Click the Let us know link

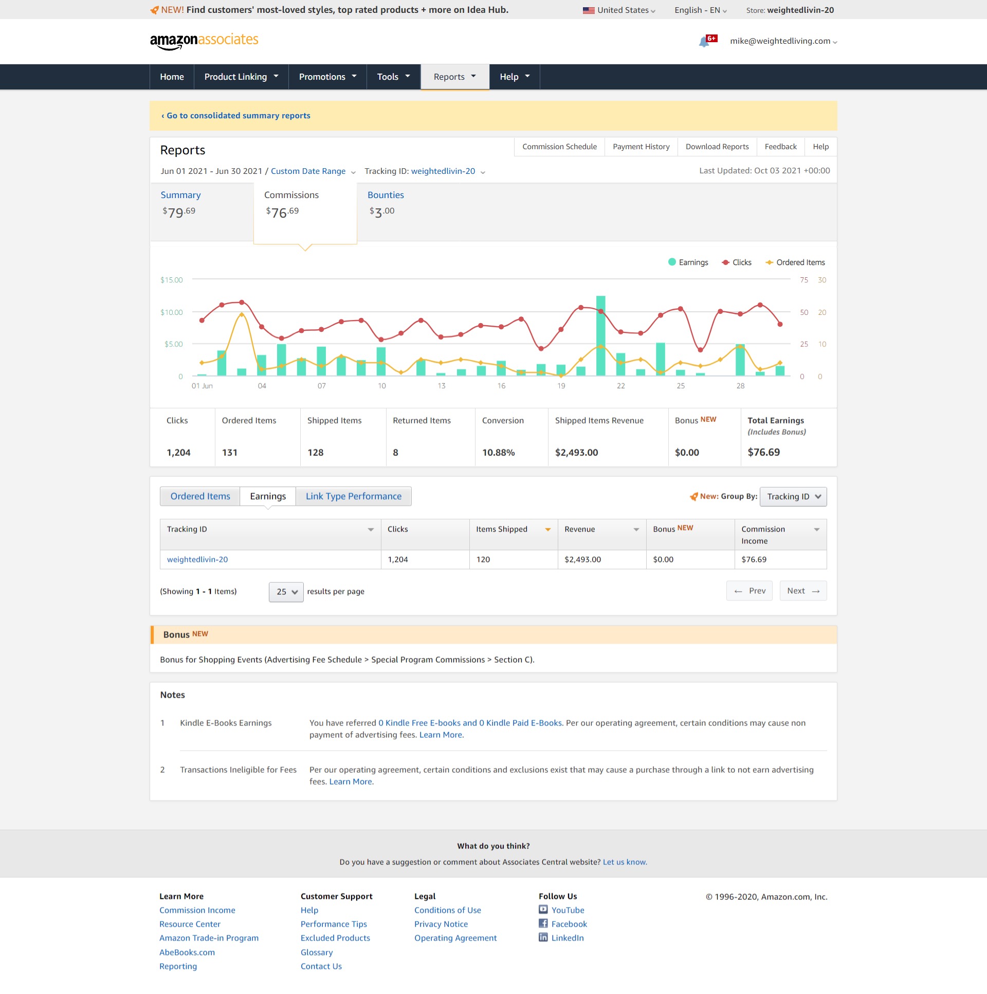(625, 862)
